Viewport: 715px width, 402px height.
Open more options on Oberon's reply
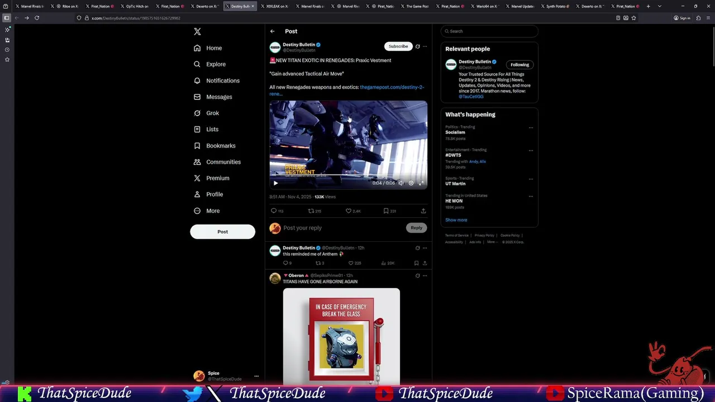(425, 275)
